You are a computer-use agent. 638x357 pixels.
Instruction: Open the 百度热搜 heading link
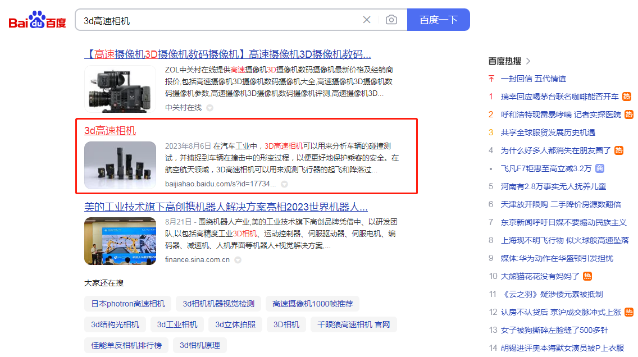click(x=504, y=61)
